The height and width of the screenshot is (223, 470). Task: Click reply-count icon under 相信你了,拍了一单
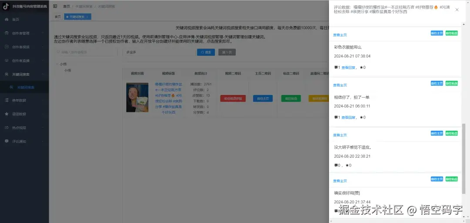click(x=336, y=117)
